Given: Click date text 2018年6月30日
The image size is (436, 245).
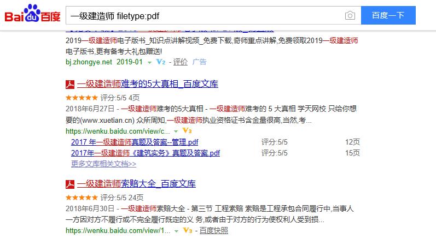Looking at the screenshot, I should [90, 208].
